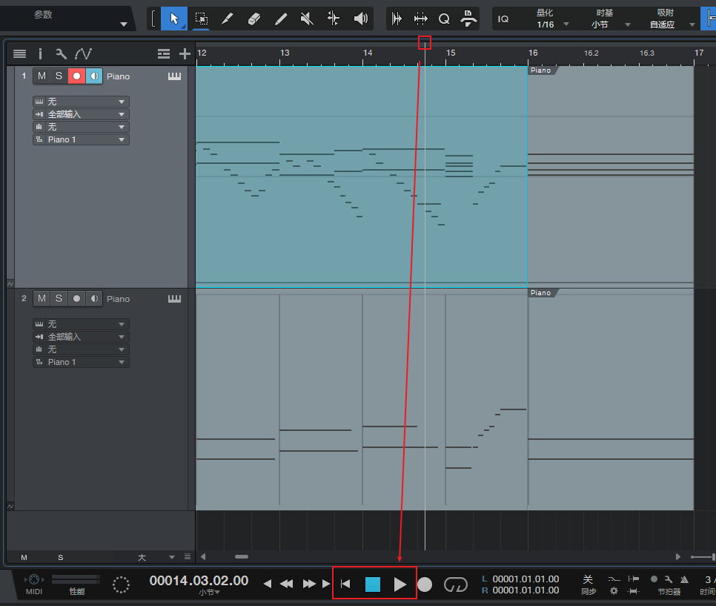This screenshot has width=716, height=606.
Task: Select the Range selection tool
Action: point(201,19)
